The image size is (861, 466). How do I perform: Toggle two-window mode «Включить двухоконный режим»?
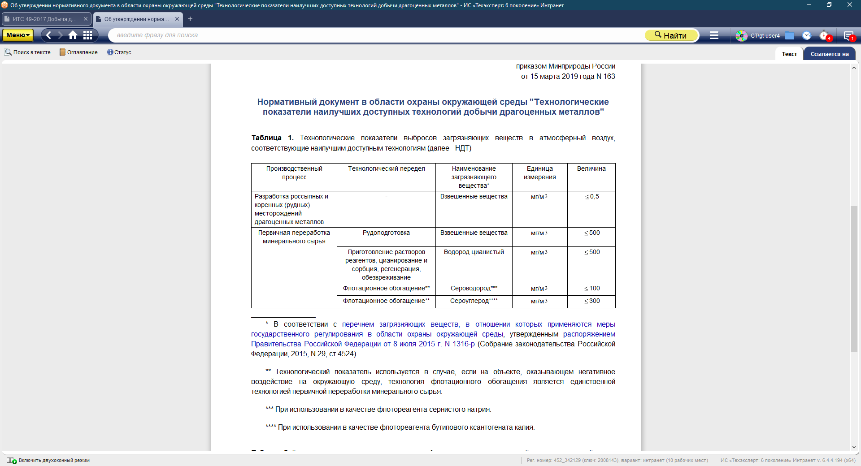48,460
